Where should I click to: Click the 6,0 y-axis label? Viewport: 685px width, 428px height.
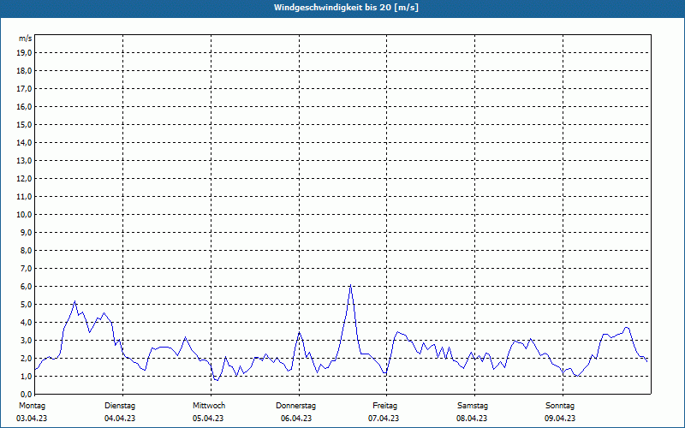point(26,287)
